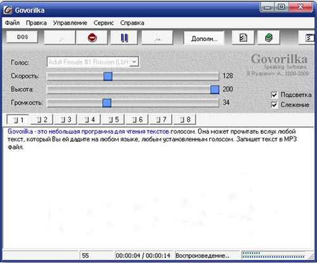Screen dimensions: 317x263
Task: Open the Файл menu
Action: 12,23
